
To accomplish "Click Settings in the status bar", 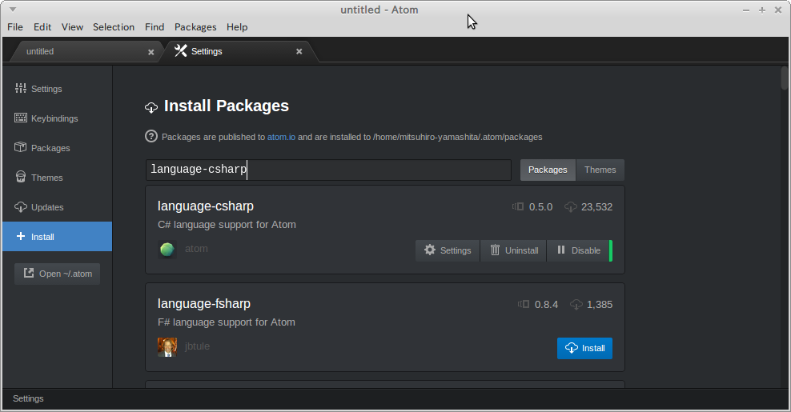I will [28, 399].
